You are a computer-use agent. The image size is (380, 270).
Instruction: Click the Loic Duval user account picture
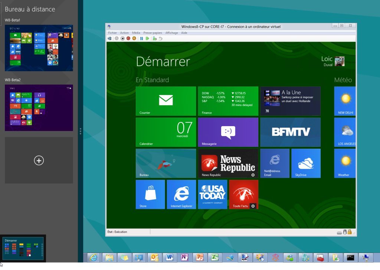pyautogui.click(x=340, y=62)
